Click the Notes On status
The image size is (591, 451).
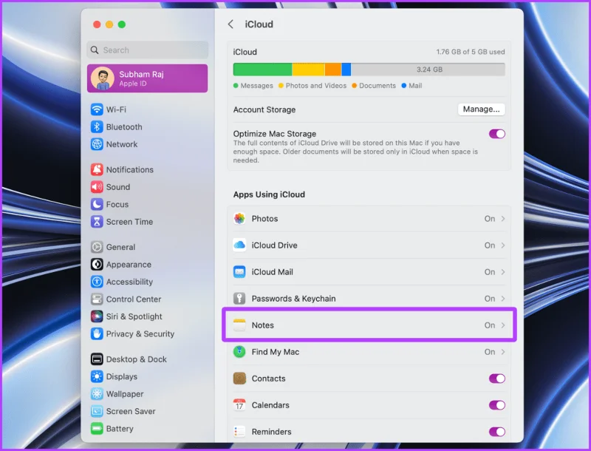tap(490, 325)
